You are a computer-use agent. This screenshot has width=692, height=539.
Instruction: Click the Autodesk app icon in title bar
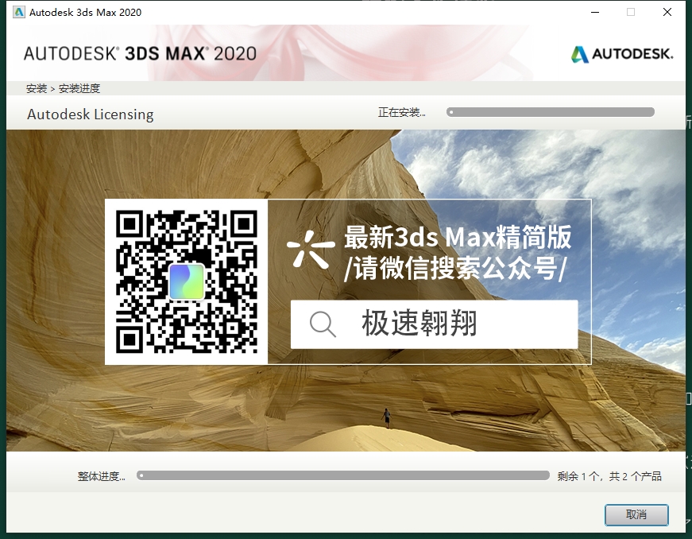pos(18,12)
